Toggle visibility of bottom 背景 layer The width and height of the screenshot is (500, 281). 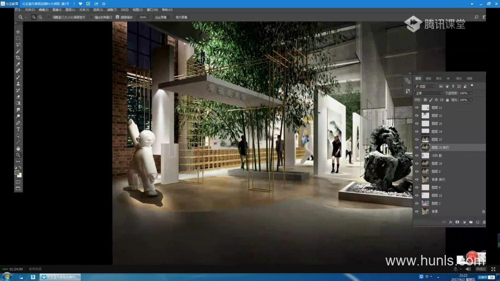(x=417, y=211)
